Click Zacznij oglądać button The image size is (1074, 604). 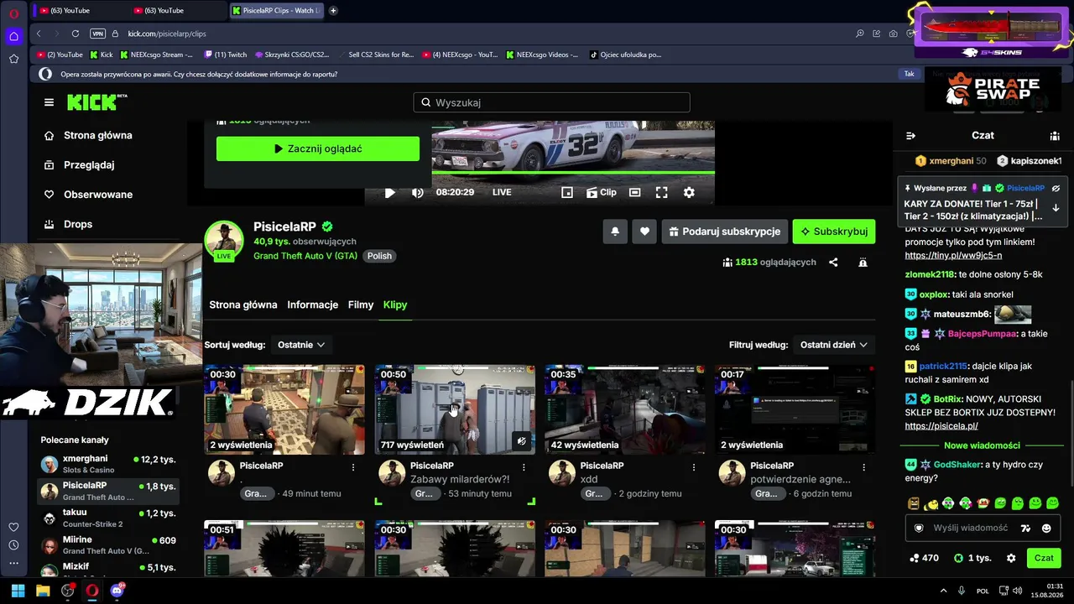pos(318,148)
